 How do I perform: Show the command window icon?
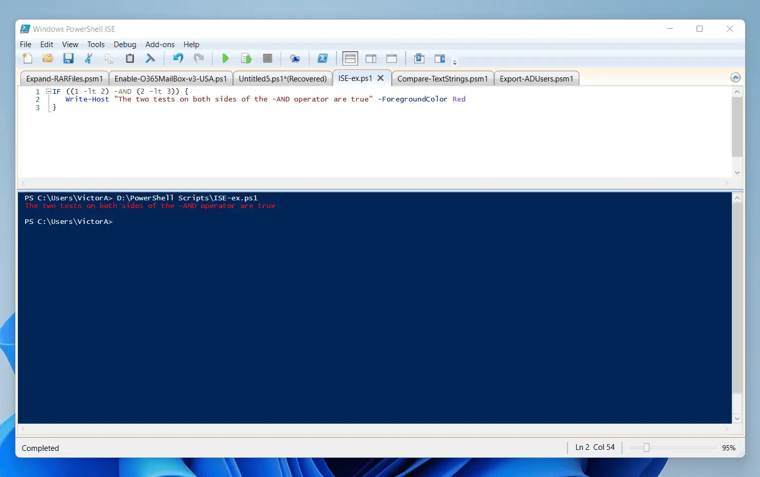[419, 58]
